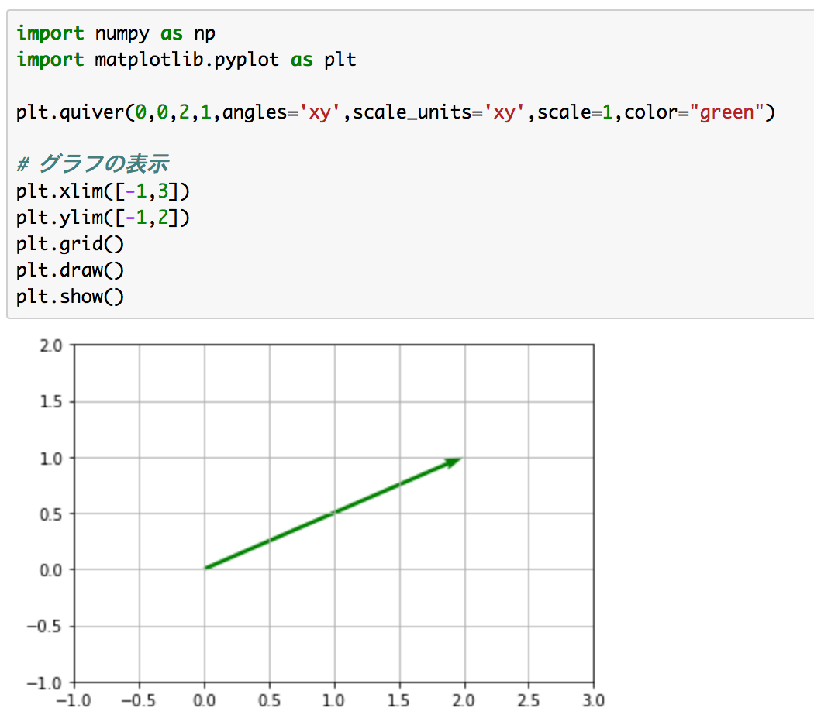Click the グラフの表示 comment line
Screen dimensions: 814x725
tap(93, 164)
